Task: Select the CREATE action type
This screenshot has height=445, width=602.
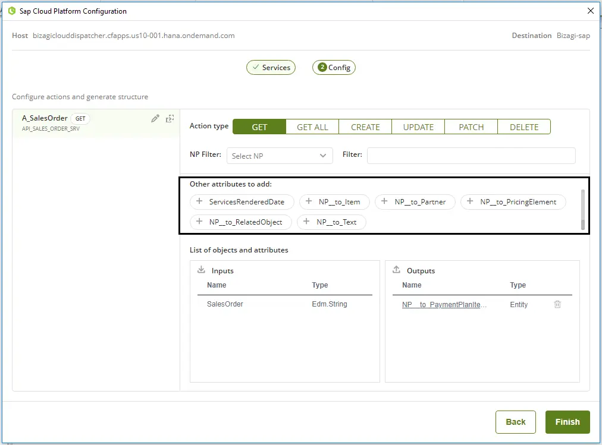Action: click(x=365, y=127)
